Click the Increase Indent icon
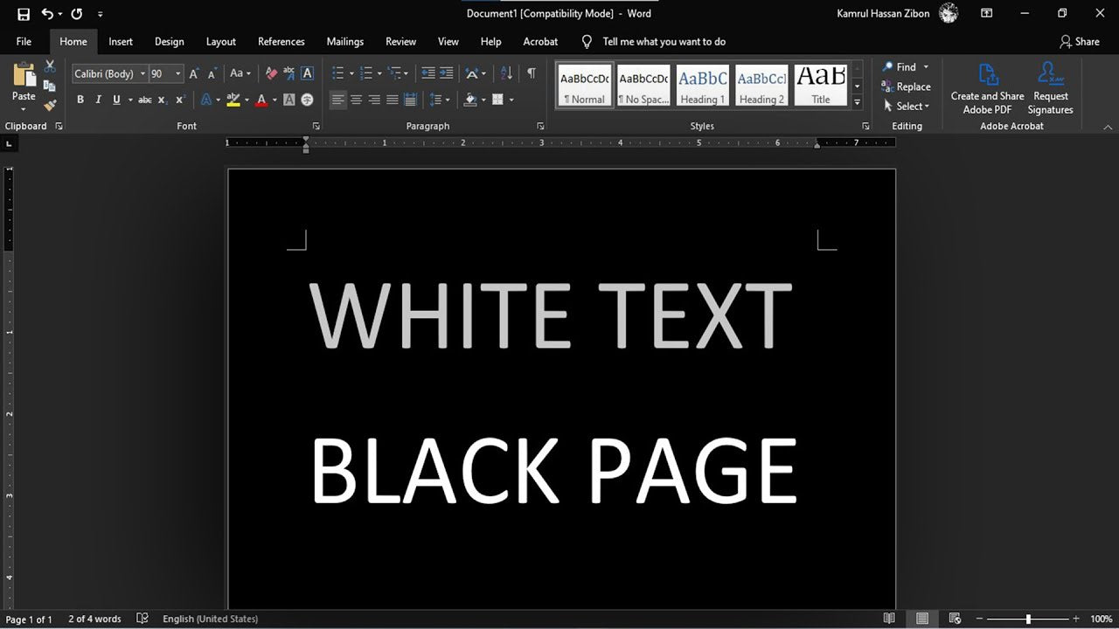 (447, 74)
